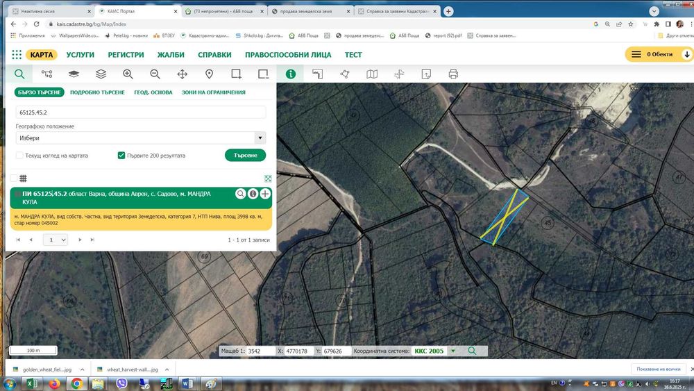Tick the select-all results checkbox

(x=14, y=178)
